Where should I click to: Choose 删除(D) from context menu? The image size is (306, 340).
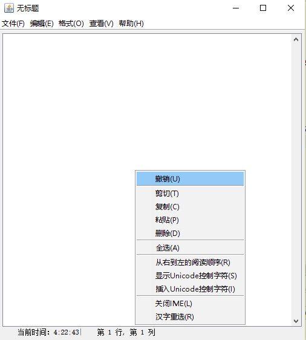(190, 233)
